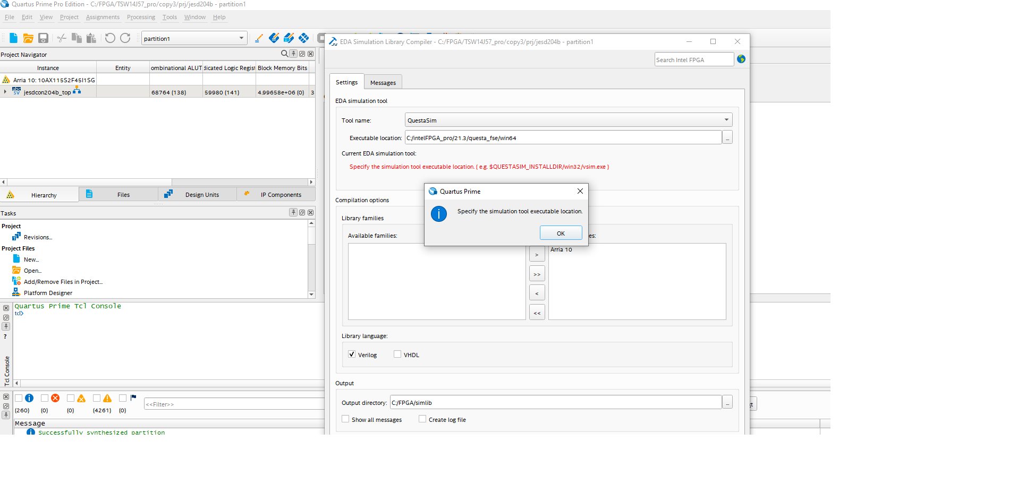Enable the Create log file checkbox
Screen dimensions: 1017x502
click(x=422, y=419)
